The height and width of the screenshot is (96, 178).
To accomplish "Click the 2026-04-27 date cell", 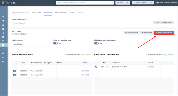I will pos(105,67).
